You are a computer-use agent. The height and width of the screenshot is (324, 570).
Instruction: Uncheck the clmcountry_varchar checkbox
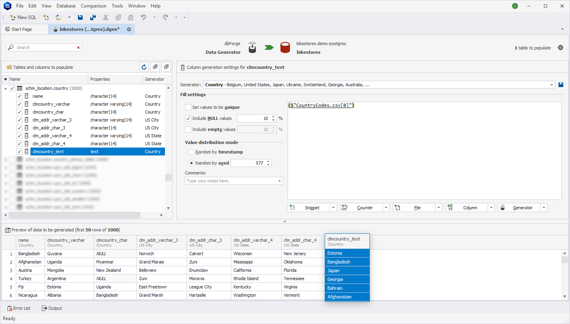click(19, 104)
